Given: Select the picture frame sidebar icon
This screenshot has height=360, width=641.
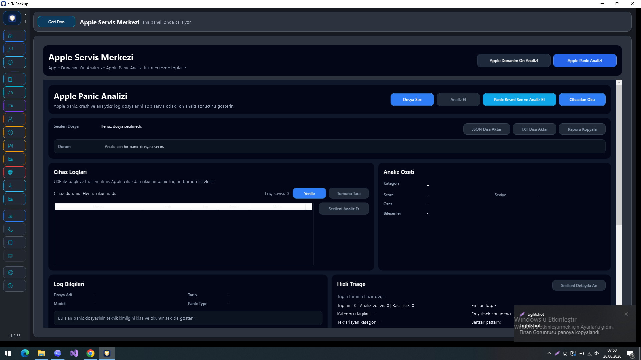Looking at the screenshot, I should coord(14,146).
